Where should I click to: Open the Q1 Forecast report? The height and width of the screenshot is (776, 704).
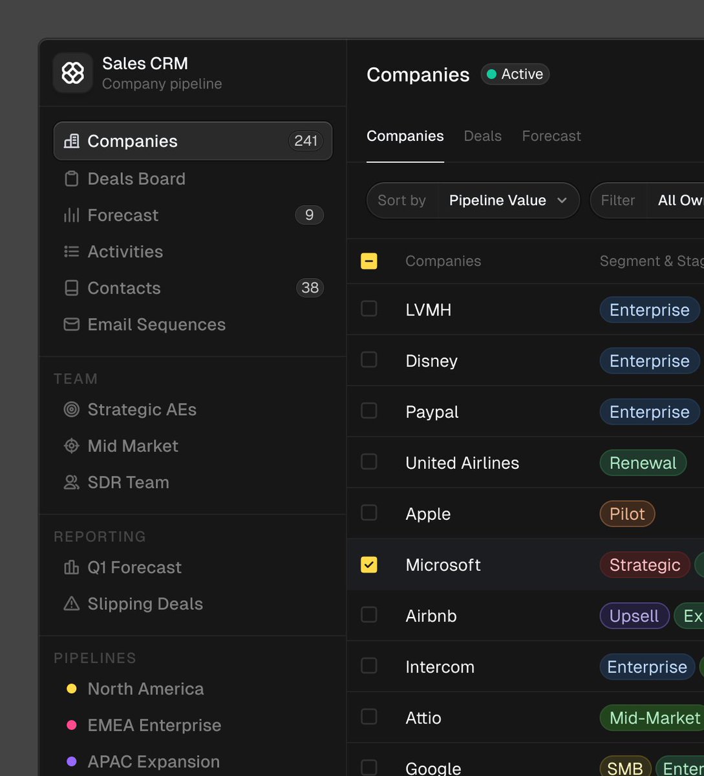[x=193, y=567]
